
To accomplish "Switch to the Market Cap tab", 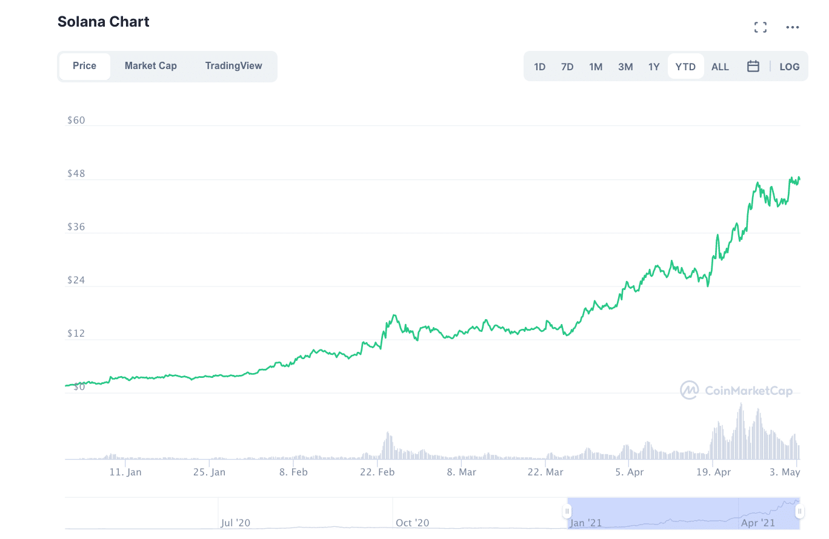I will coord(151,66).
